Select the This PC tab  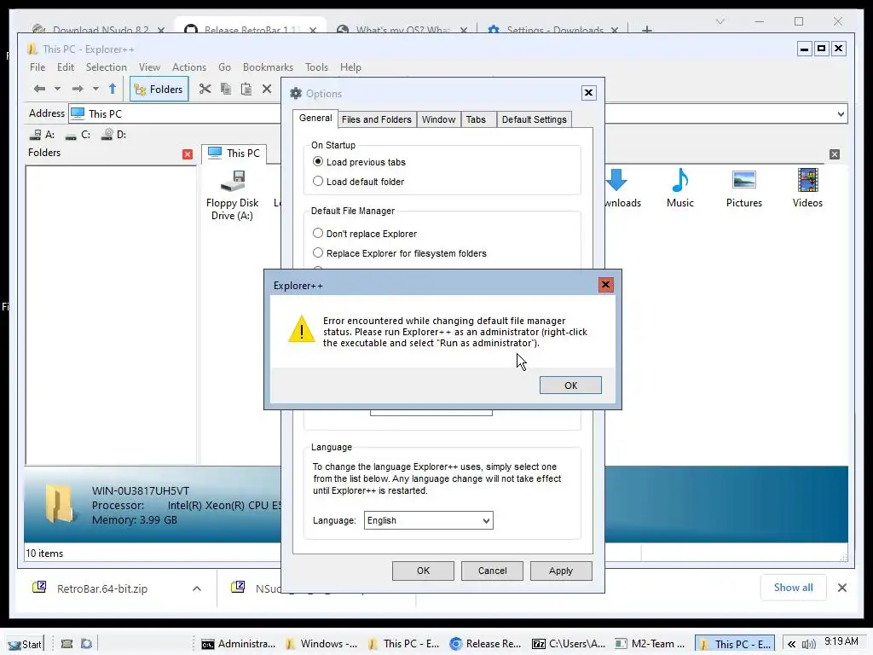(234, 154)
